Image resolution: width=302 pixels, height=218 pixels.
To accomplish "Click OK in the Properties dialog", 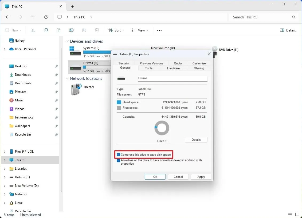I will [155, 177].
